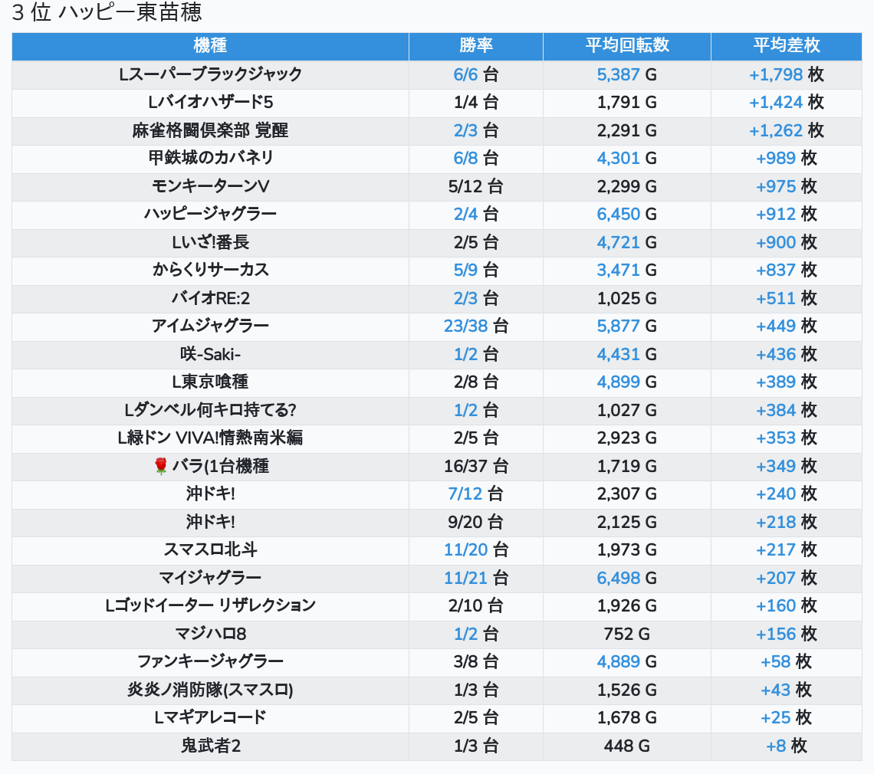Select the machine name からくりサーカス

click(210, 271)
